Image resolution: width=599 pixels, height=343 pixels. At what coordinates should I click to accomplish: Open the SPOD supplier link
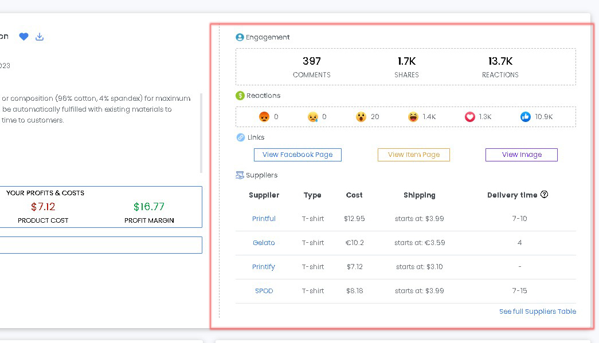(x=264, y=291)
